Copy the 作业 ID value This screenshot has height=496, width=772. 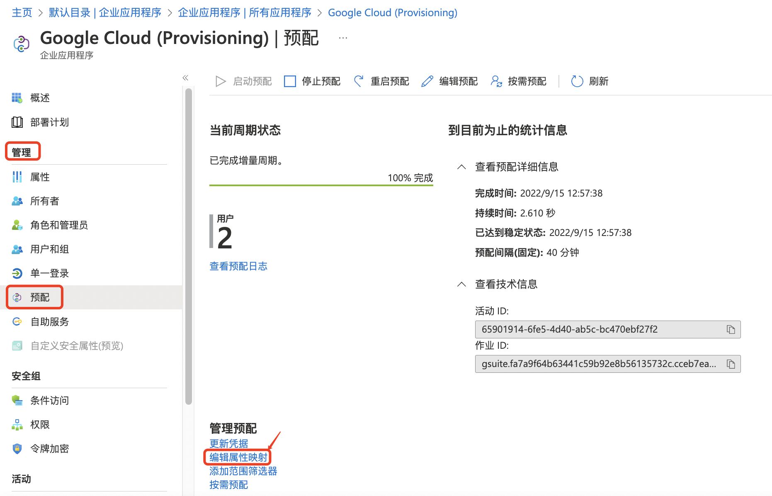731,364
